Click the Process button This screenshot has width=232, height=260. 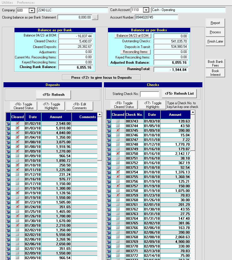(x=215, y=32)
